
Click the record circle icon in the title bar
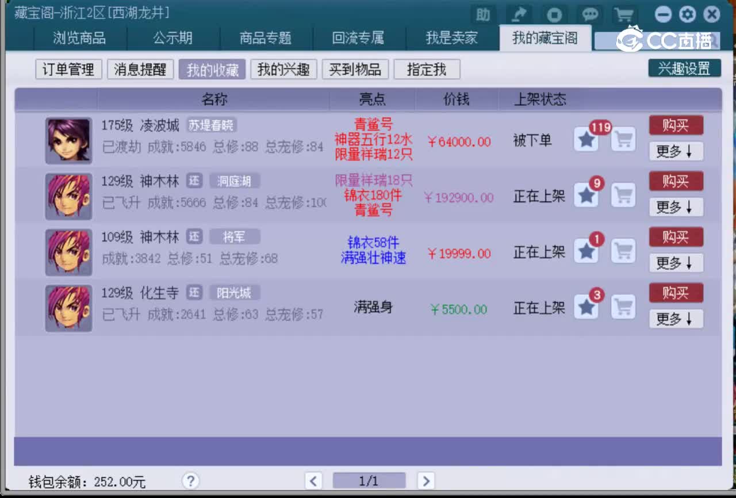[x=554, y=15]
